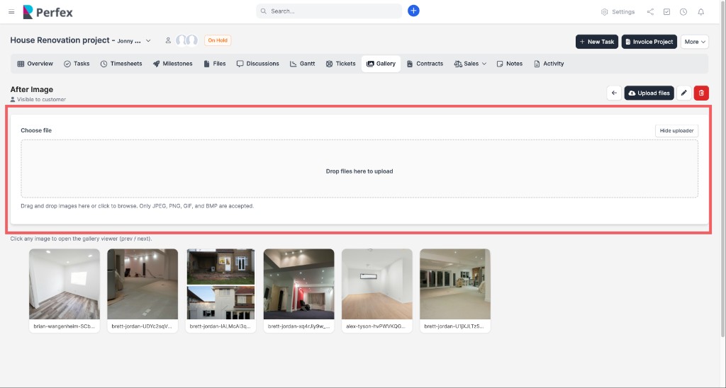This screenshot has width=726, height=388.
Task: Click the Invoice Project button
Action: click(649, 42)
